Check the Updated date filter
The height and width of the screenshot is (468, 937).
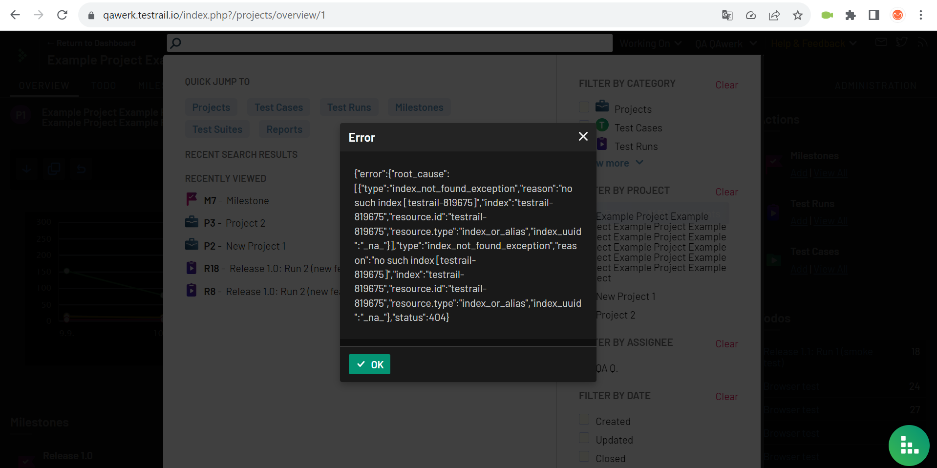584,438
